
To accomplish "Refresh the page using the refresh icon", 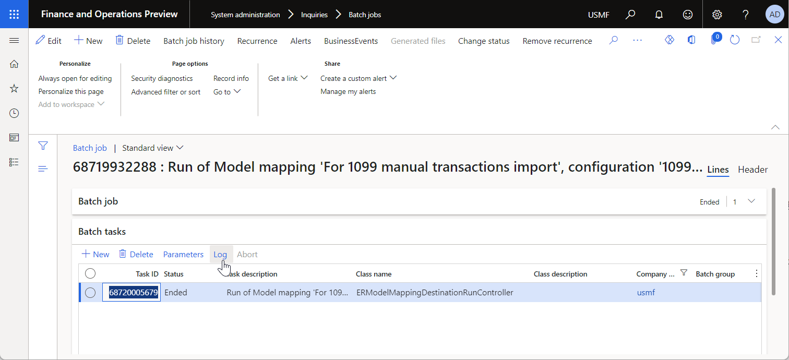I will tap(735, 40).
